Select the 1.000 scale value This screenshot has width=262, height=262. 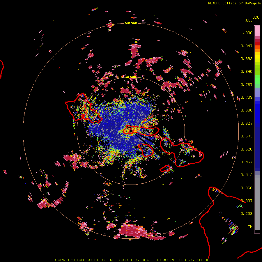pos(247,33)
